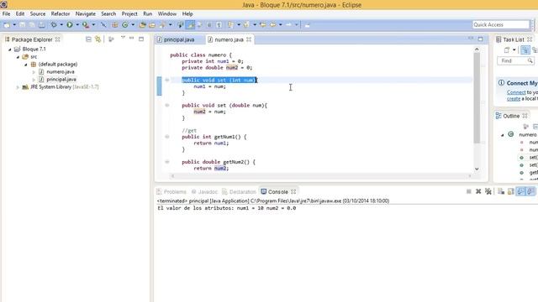Toggle Scroll Lock in Console
Screen dimensions: 538x302
tap(510, 191)
